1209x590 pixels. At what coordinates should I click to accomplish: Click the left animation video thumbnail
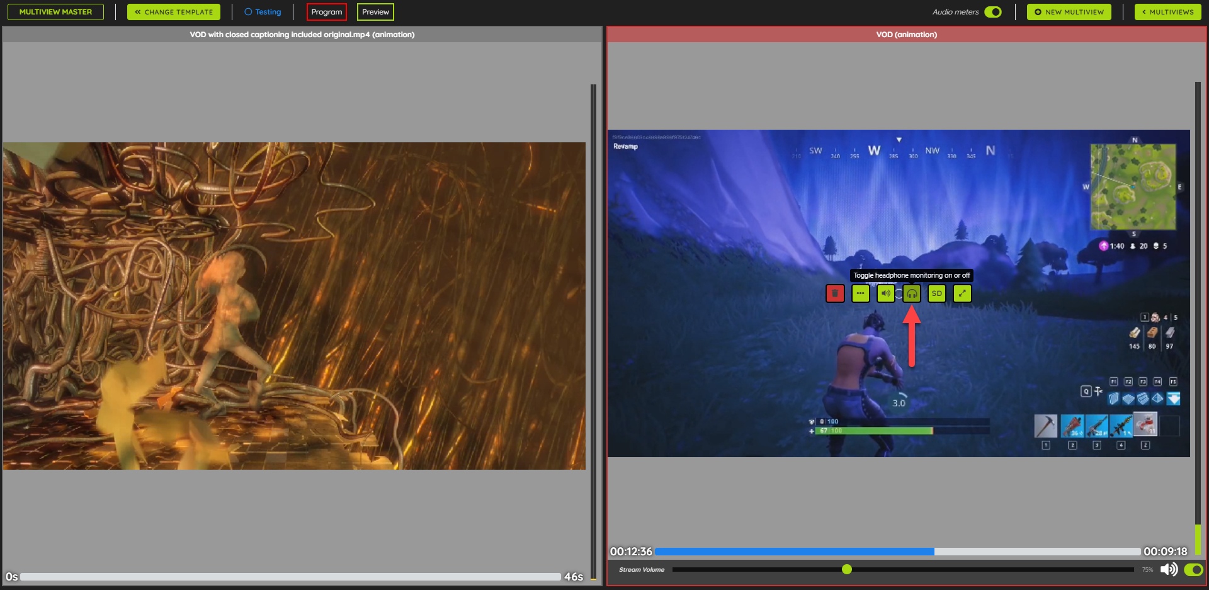tap(294, 306)
